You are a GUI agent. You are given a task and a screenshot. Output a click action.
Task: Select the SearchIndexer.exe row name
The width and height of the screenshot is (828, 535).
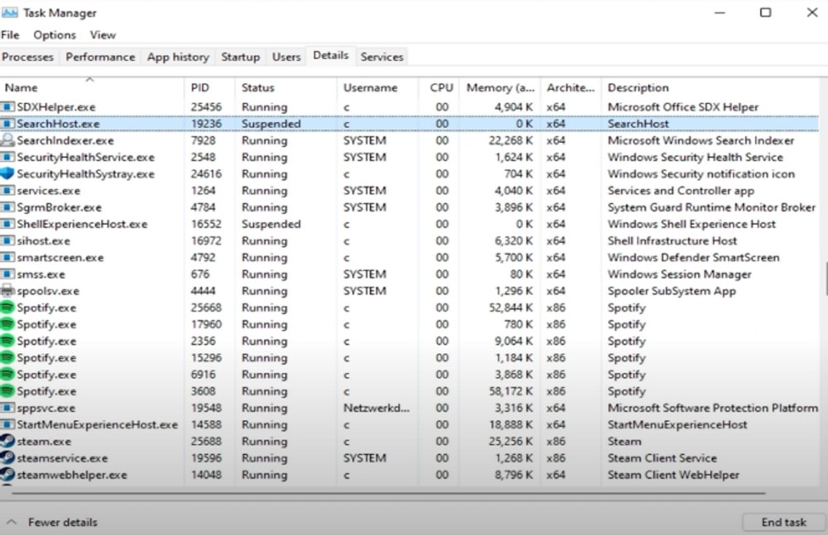pyautogui.click(x=65, y=141)
